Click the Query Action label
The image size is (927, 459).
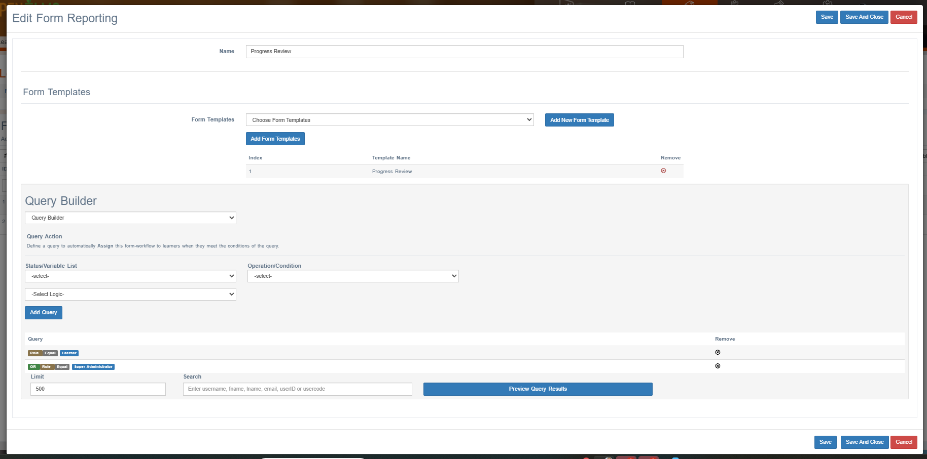[x=44, y=236]
